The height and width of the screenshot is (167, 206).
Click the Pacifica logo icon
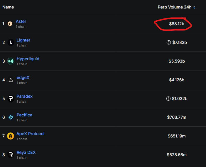11,117
